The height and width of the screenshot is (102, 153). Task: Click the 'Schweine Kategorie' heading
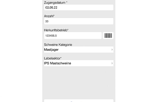(58, 45)
